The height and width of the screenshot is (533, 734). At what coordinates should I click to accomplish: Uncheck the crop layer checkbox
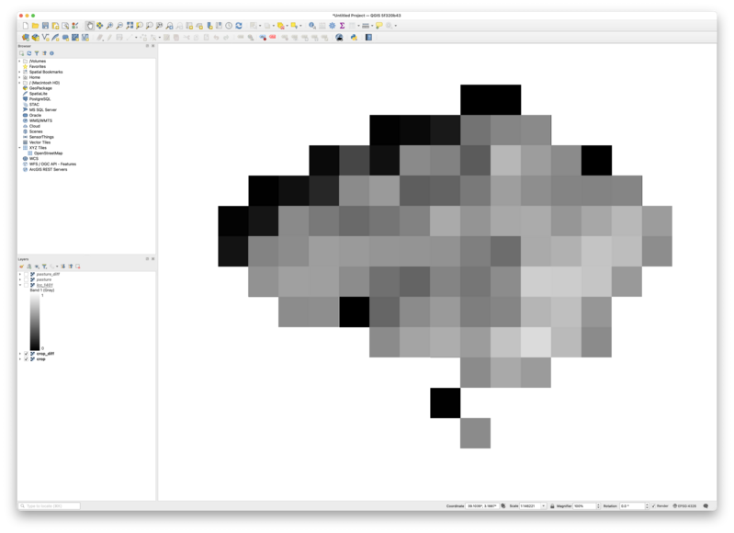[27, 359]
